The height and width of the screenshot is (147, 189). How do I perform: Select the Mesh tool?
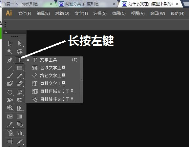click(10, 116)
